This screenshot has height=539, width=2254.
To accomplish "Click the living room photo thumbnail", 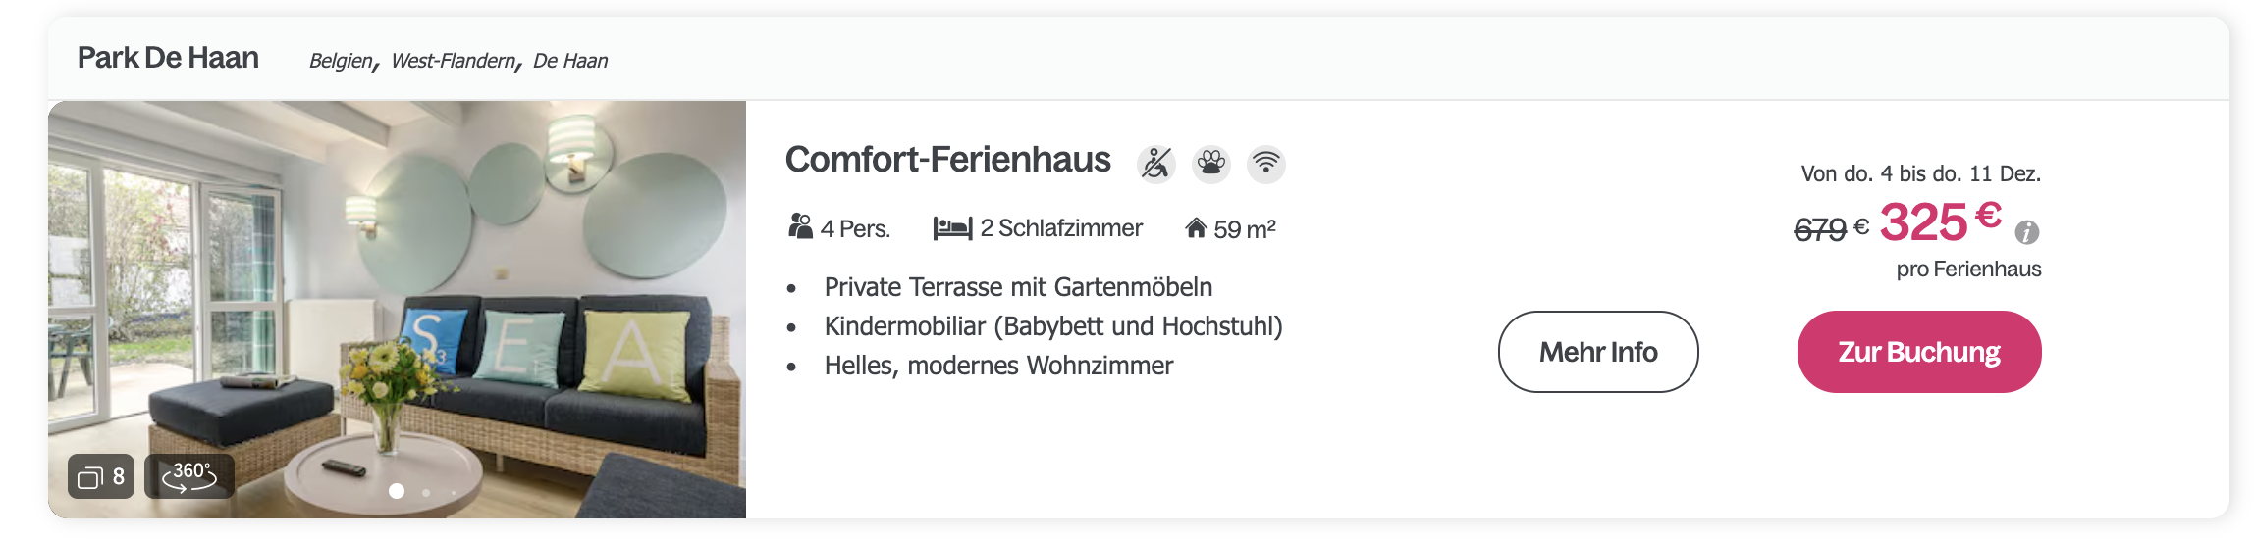I will pyautogui.click(x=397, y=309).
